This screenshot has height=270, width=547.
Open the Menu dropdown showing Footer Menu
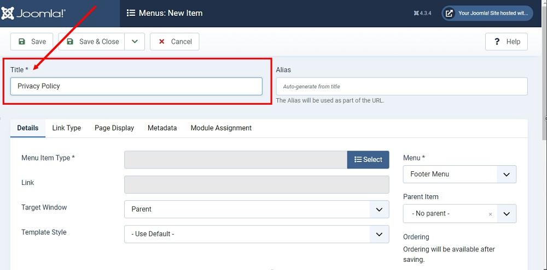[459, 174]
